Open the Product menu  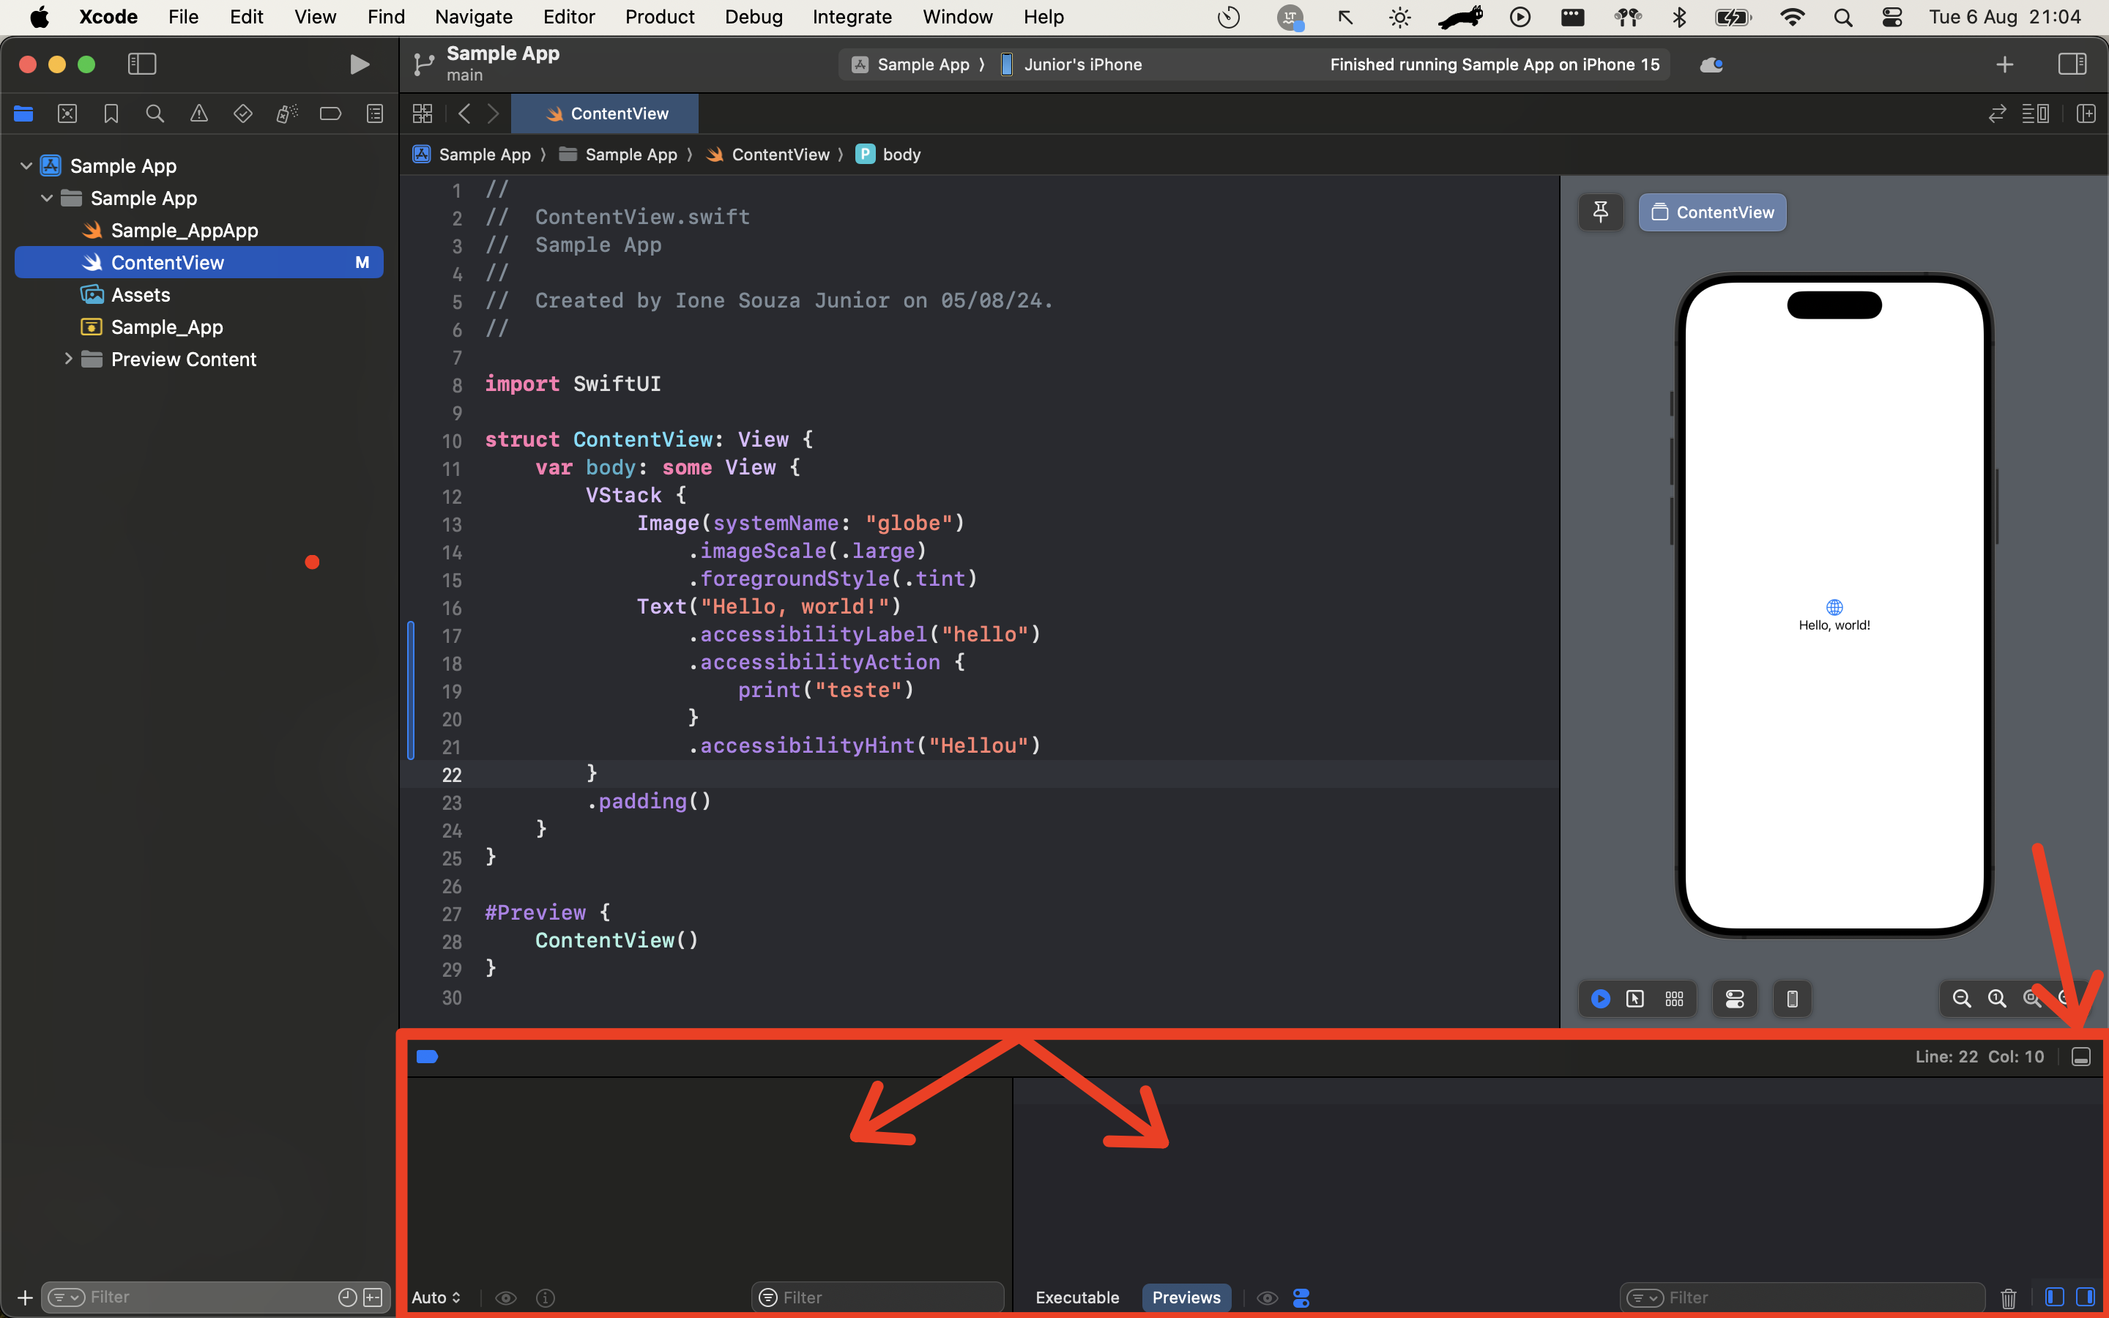pos(660,17)
